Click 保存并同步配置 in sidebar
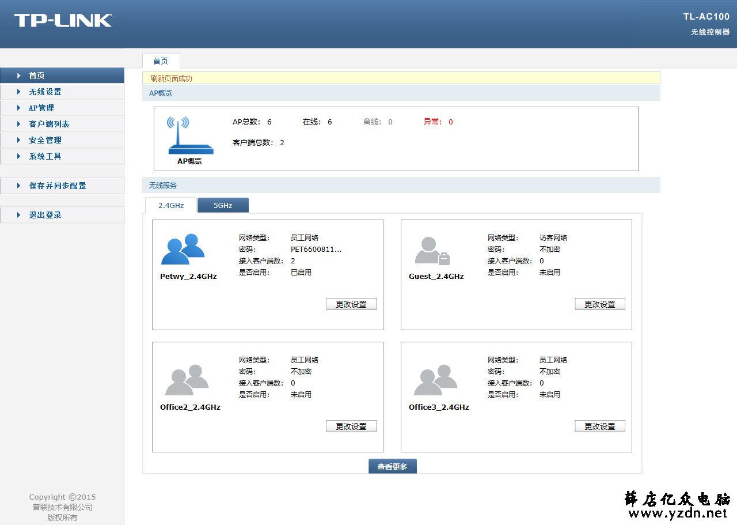 pyautogui.click(x=62, y=186)
